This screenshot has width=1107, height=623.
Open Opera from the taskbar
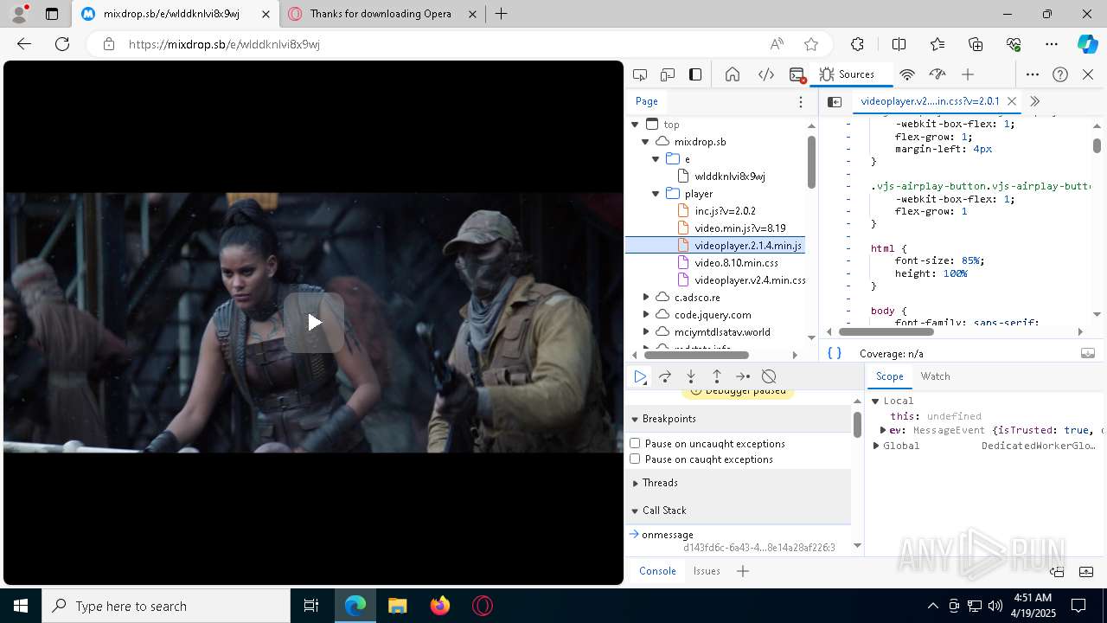click(483, 606)
